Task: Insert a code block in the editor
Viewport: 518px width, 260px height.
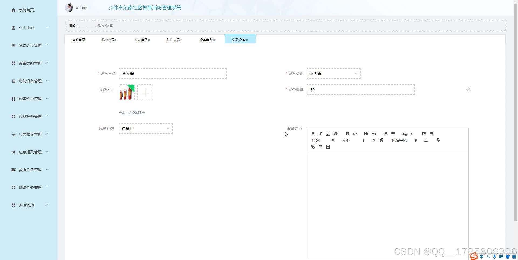Action: [355, 134]
